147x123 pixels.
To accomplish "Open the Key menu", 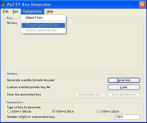I will 16,11.
